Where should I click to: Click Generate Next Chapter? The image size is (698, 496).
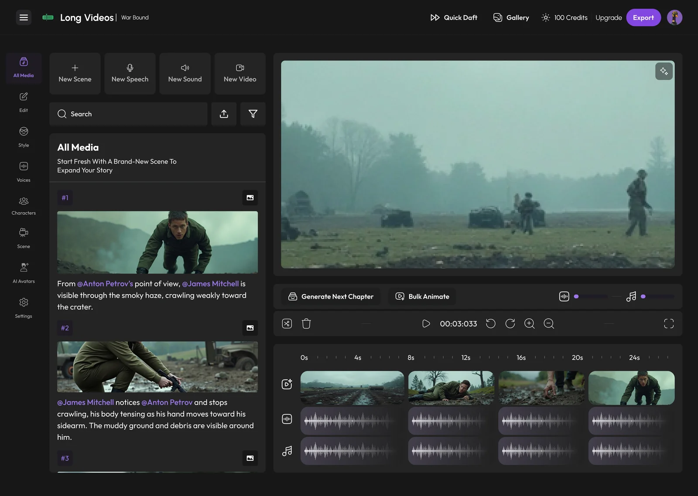click(x=331, y=296)
